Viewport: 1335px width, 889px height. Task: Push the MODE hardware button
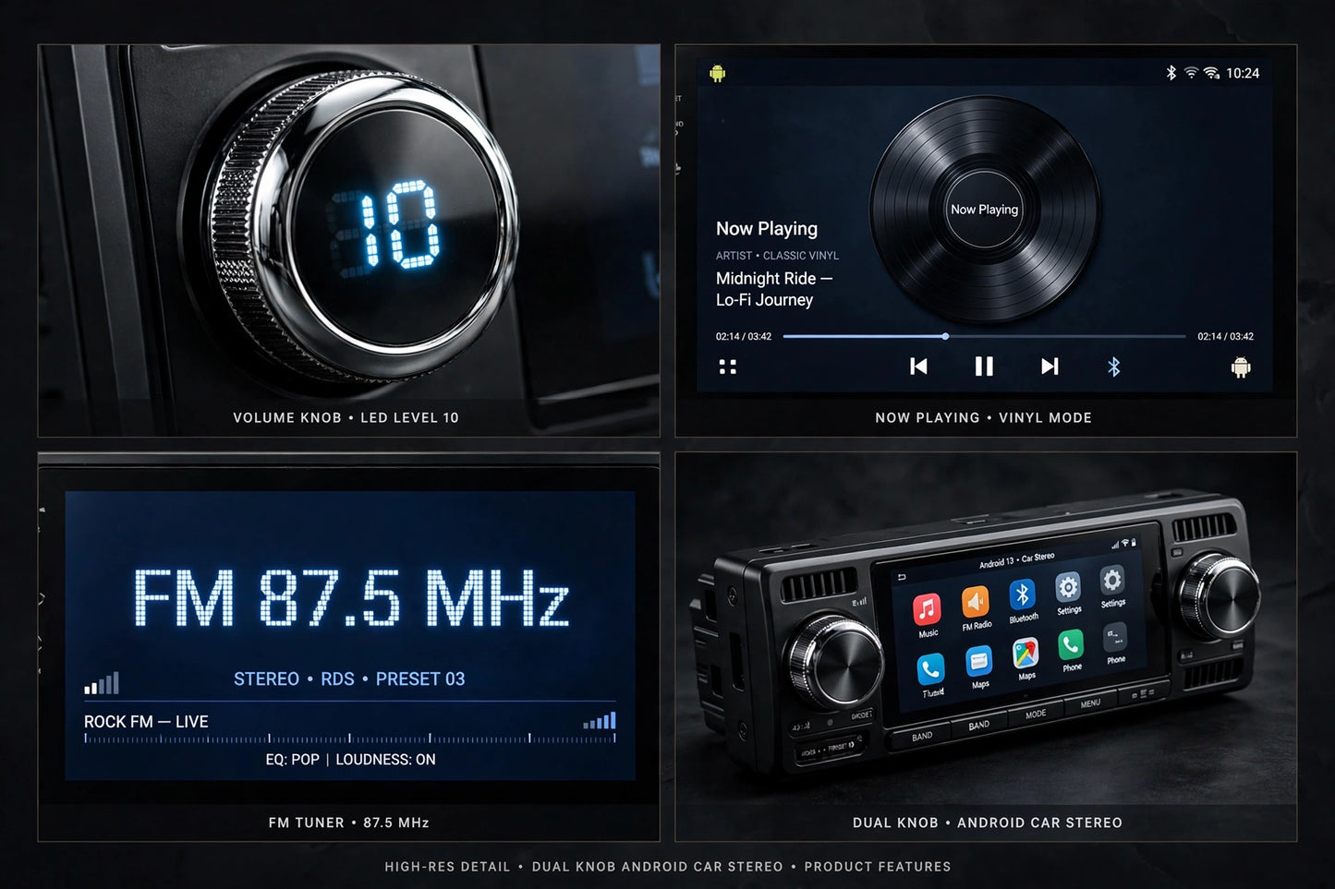(x=1036, y=715)
